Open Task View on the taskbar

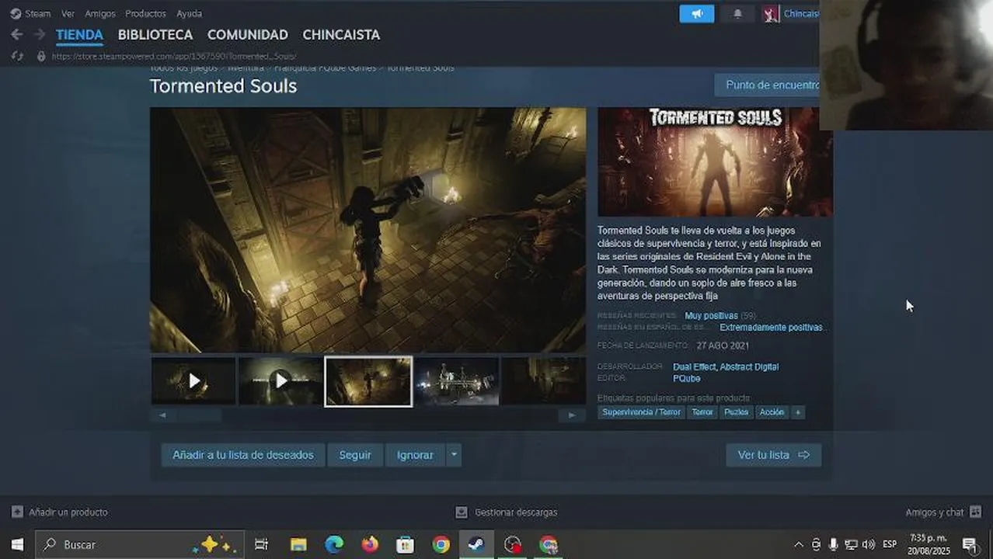[x=261, y=544]
